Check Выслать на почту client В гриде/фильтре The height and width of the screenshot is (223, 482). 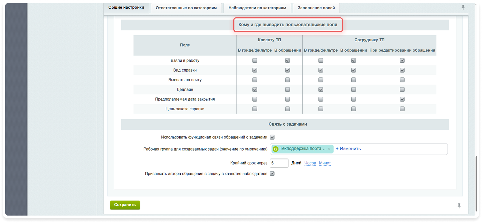(255, 80)
